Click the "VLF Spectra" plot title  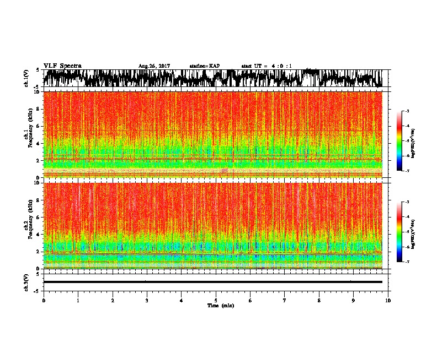point(62,66)
